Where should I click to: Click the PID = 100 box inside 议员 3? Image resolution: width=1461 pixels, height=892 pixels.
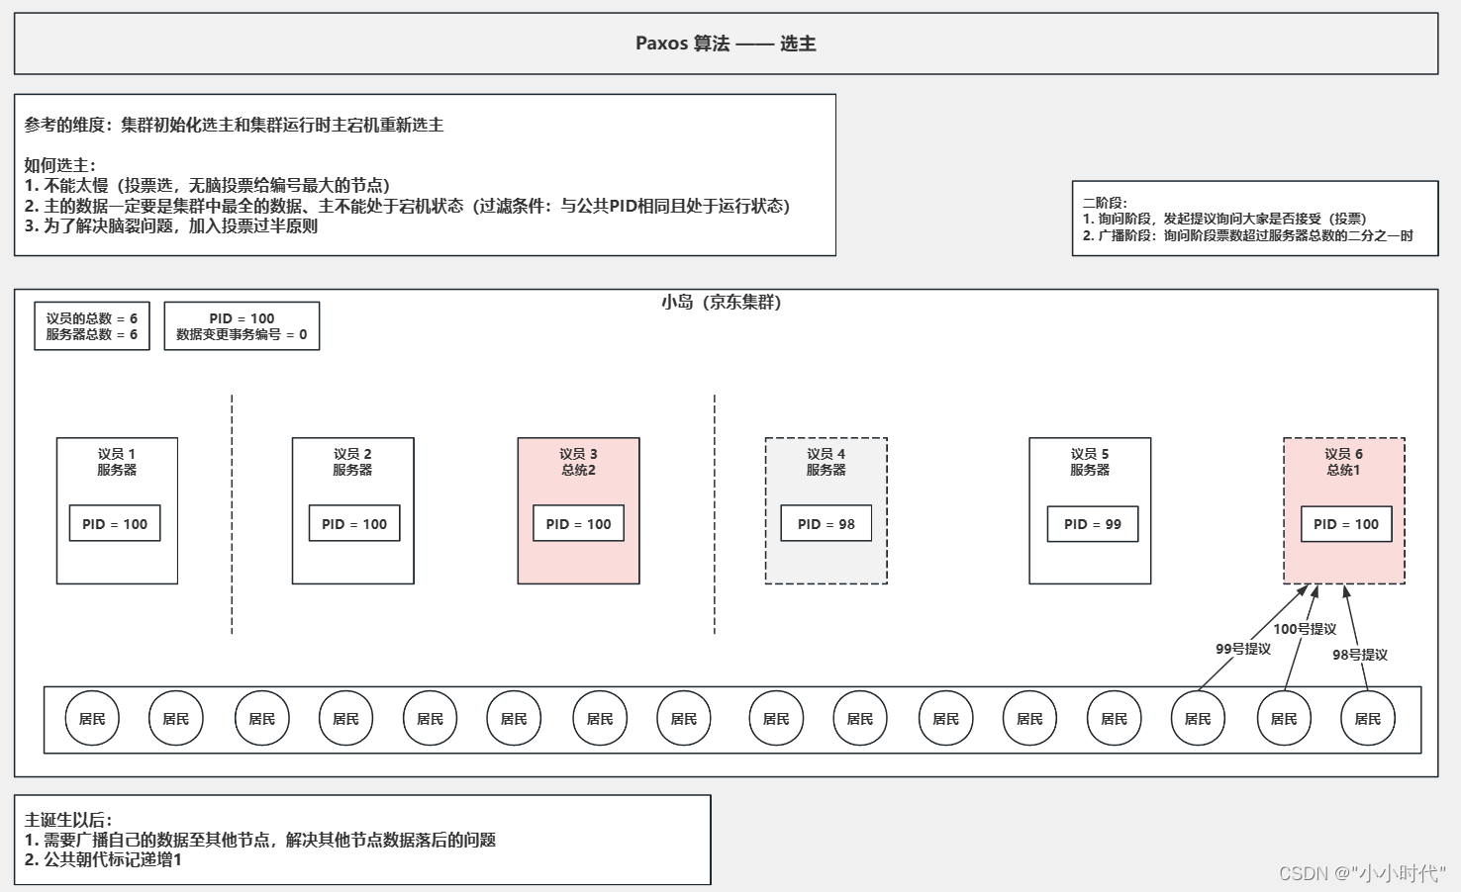pos(579,523)
